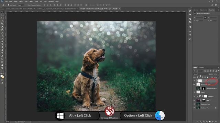Click the foreground color swatch
Screen dimensions: 220x123
tap(1, 76)
